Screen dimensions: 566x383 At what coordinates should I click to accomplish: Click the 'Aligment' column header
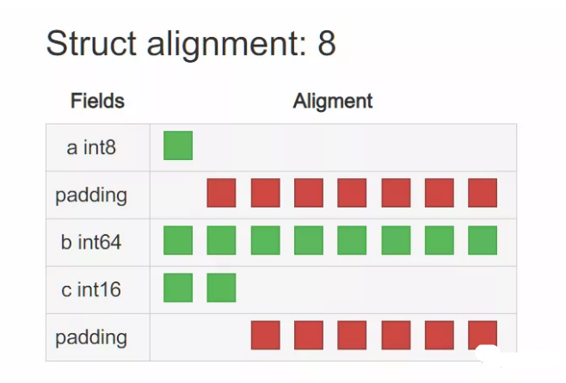[332, 101]
